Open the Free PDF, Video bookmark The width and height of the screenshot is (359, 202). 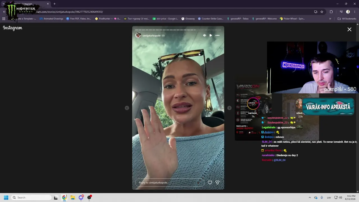tap(79, 19)
